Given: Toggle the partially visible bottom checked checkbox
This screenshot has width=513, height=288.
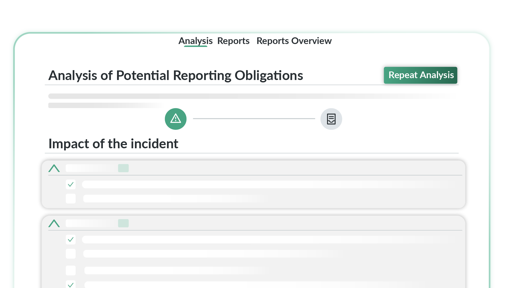Looking at the screenshot, I should 71,285.
